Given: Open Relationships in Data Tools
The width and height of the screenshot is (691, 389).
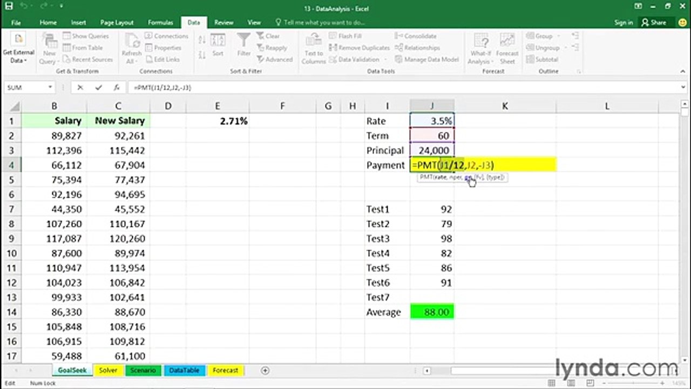Looking at the screenshot, I should point(417,48).
